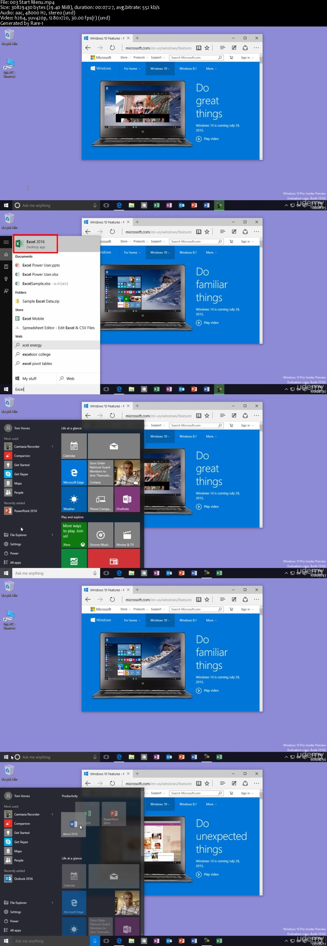Open ExcelSample.xlsx in 012413 result
This screenshot has height=946, width=327.
(56, 284)
